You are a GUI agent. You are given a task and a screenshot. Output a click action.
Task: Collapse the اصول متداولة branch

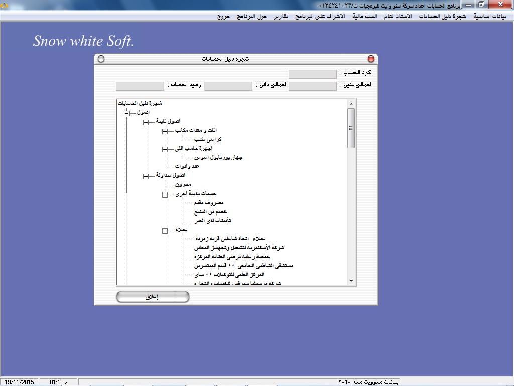pos(146,176)
